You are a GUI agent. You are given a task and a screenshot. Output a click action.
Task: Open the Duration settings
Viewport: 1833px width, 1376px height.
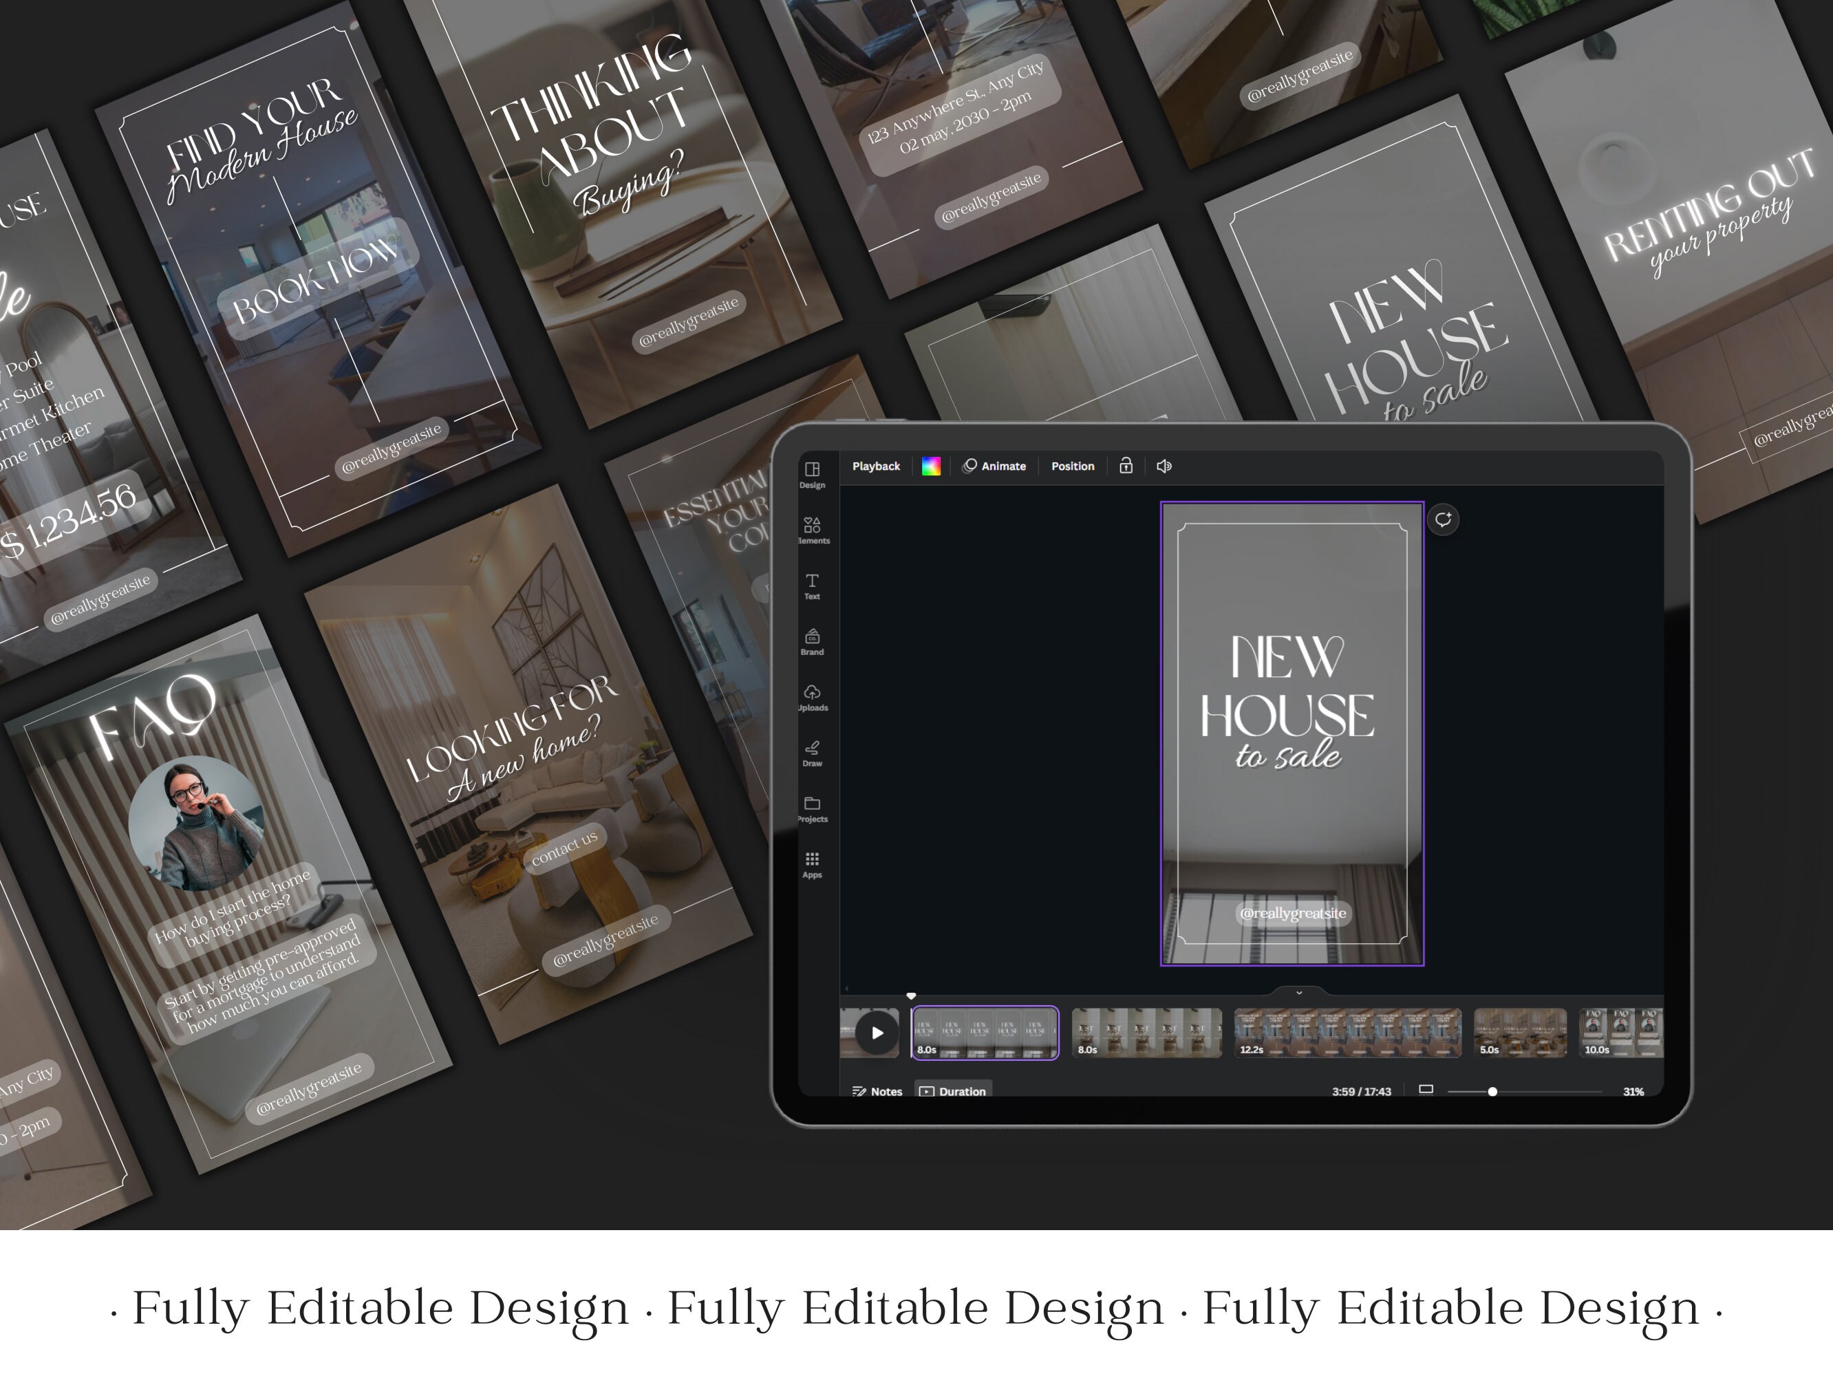point(953,1091)
